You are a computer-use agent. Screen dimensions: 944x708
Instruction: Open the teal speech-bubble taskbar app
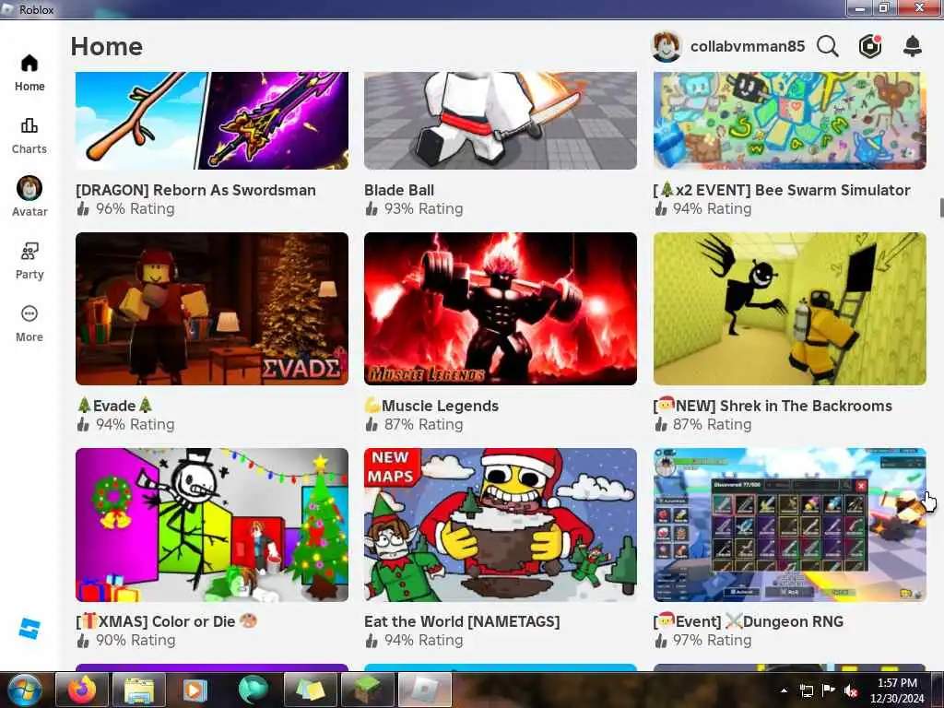(253, 690)
